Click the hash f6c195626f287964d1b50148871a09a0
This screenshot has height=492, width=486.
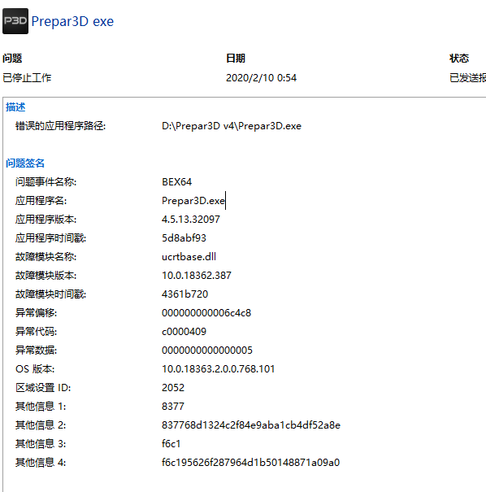(x=250, y=463)
